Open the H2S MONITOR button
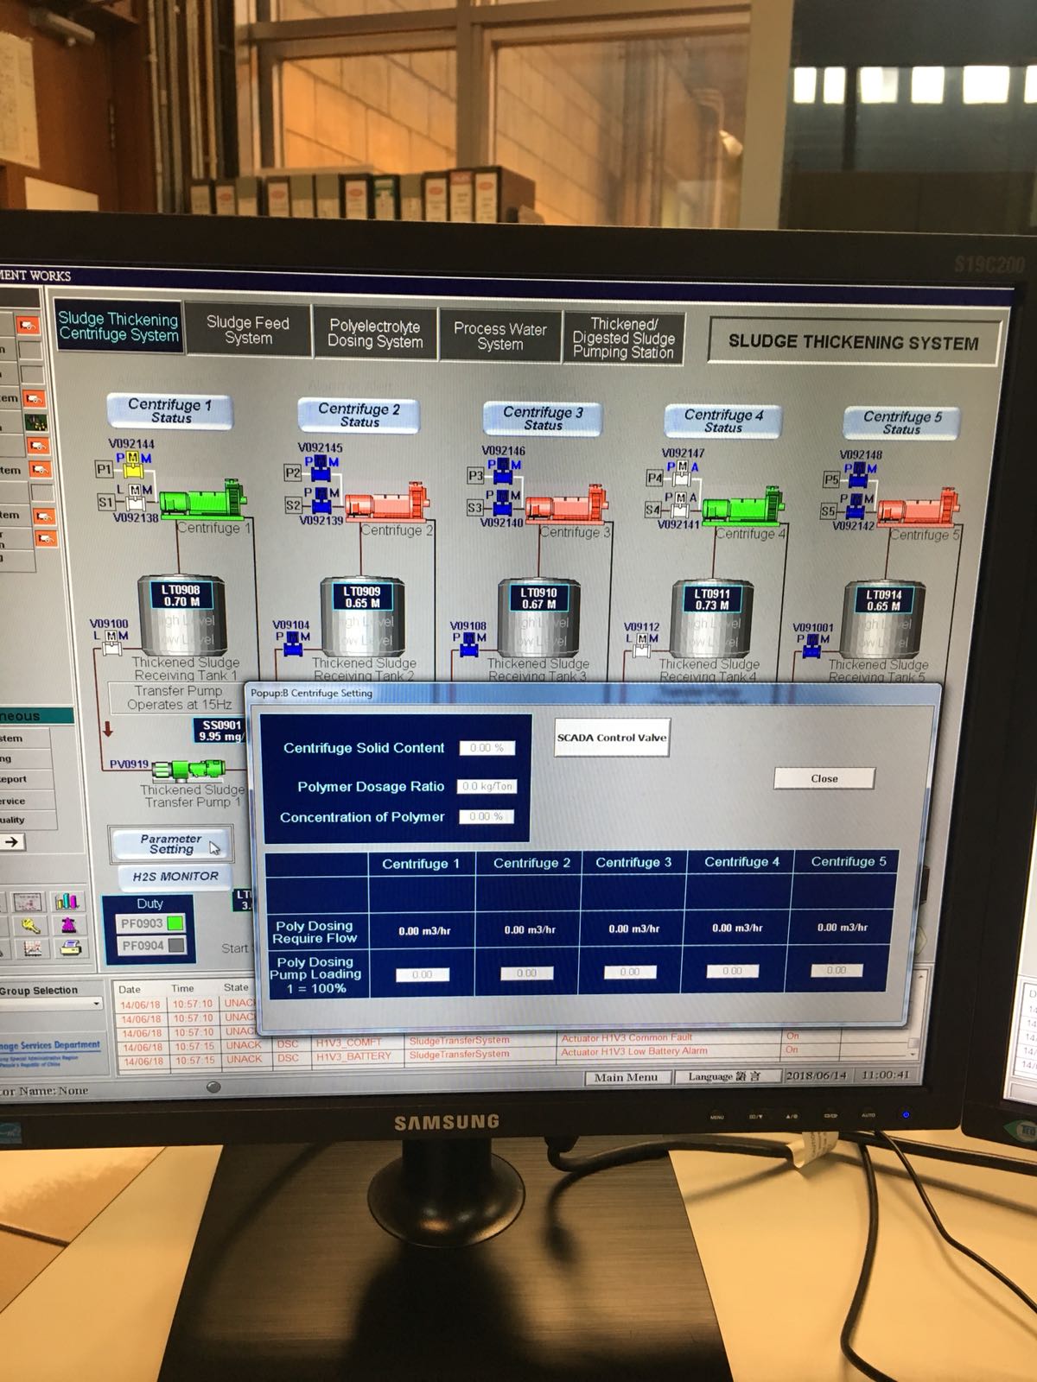Viewport: 1037px width, 1382px height. tap(175, 876)
